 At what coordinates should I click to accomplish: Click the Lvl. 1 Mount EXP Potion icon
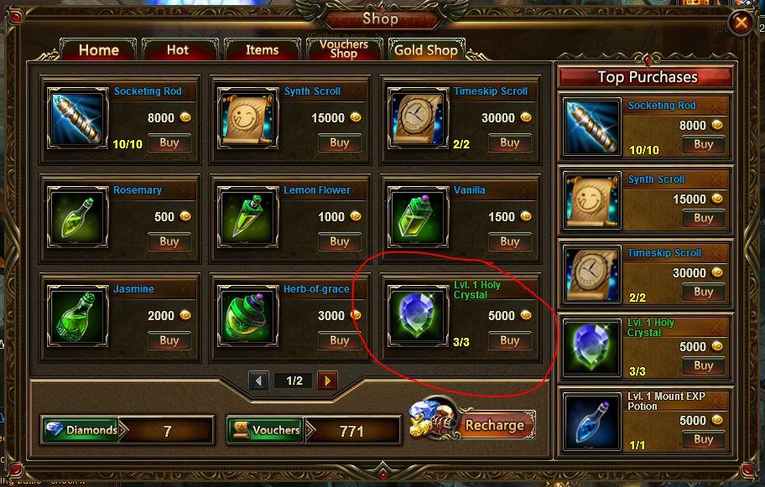(x=592, y=422)
